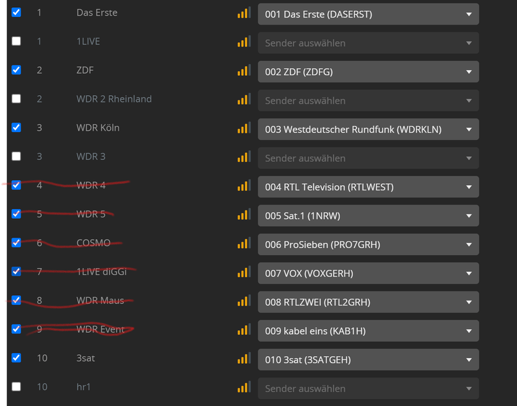Viewport: 517px width, 406px height.
Task: Select the hr1 channel name
Action: point(84,387)
